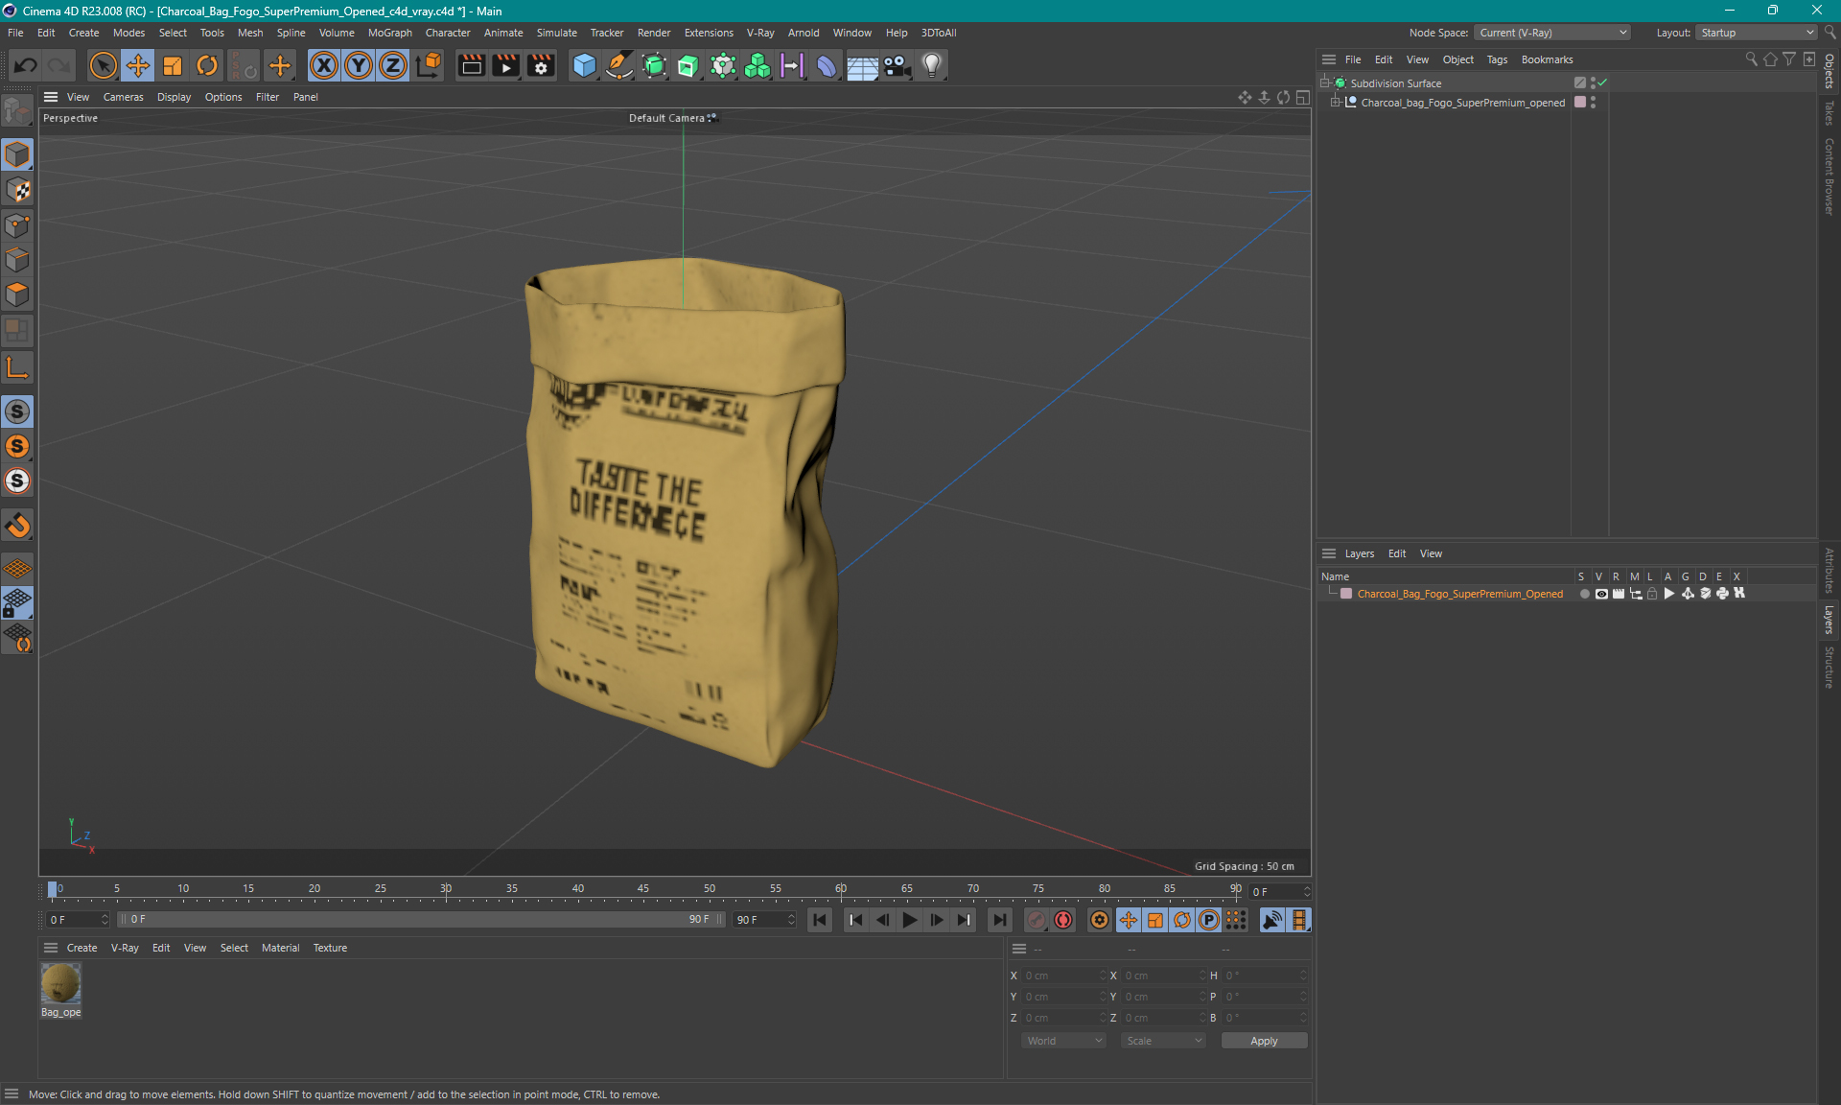This screenshot has width=1841, height=1105.
Task: Toggle render flag for Charcoal_Bag layer
Action: [1619, 594]
